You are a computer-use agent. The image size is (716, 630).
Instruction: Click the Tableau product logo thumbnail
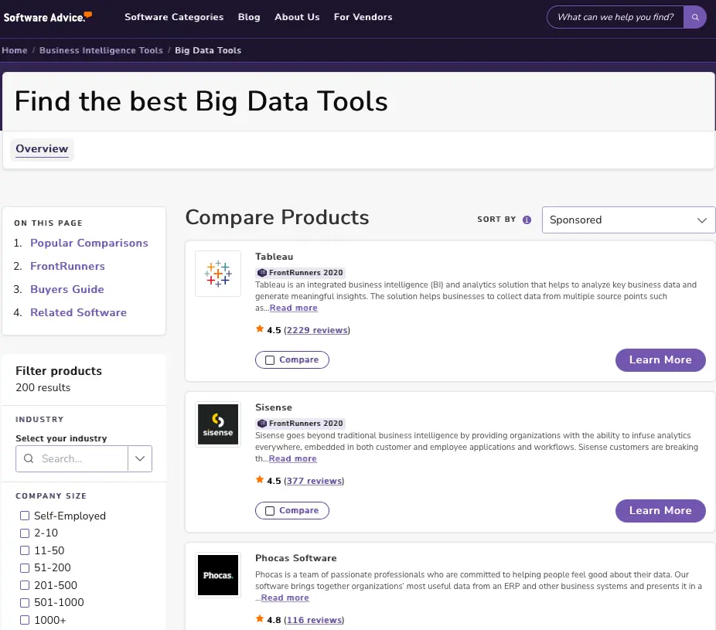[217, 274]
